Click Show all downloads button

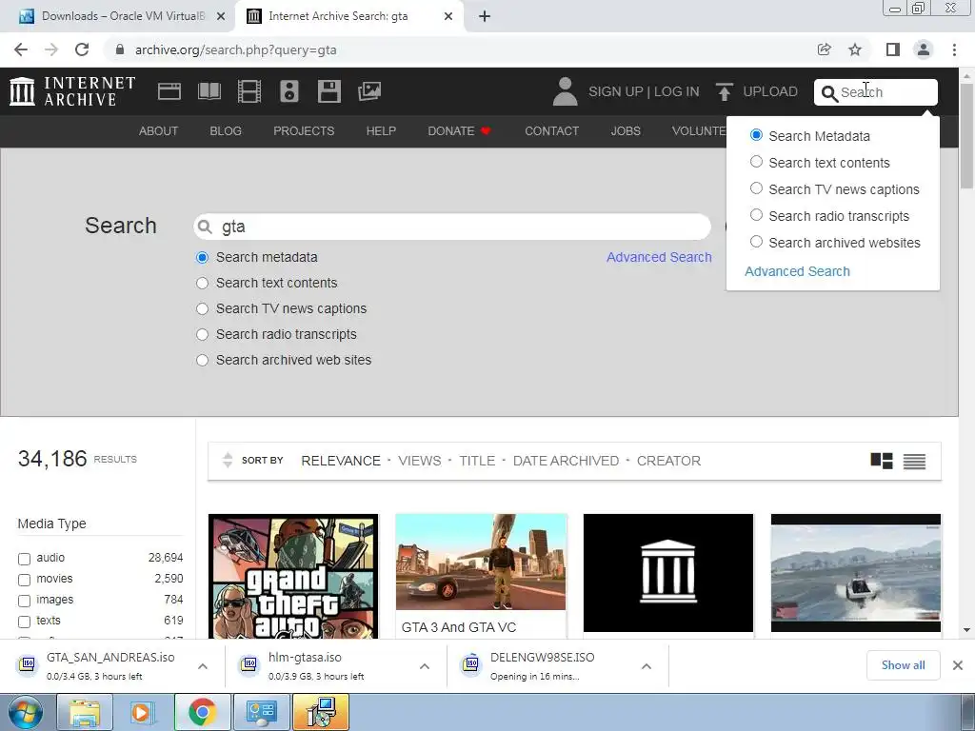(903, 665)
